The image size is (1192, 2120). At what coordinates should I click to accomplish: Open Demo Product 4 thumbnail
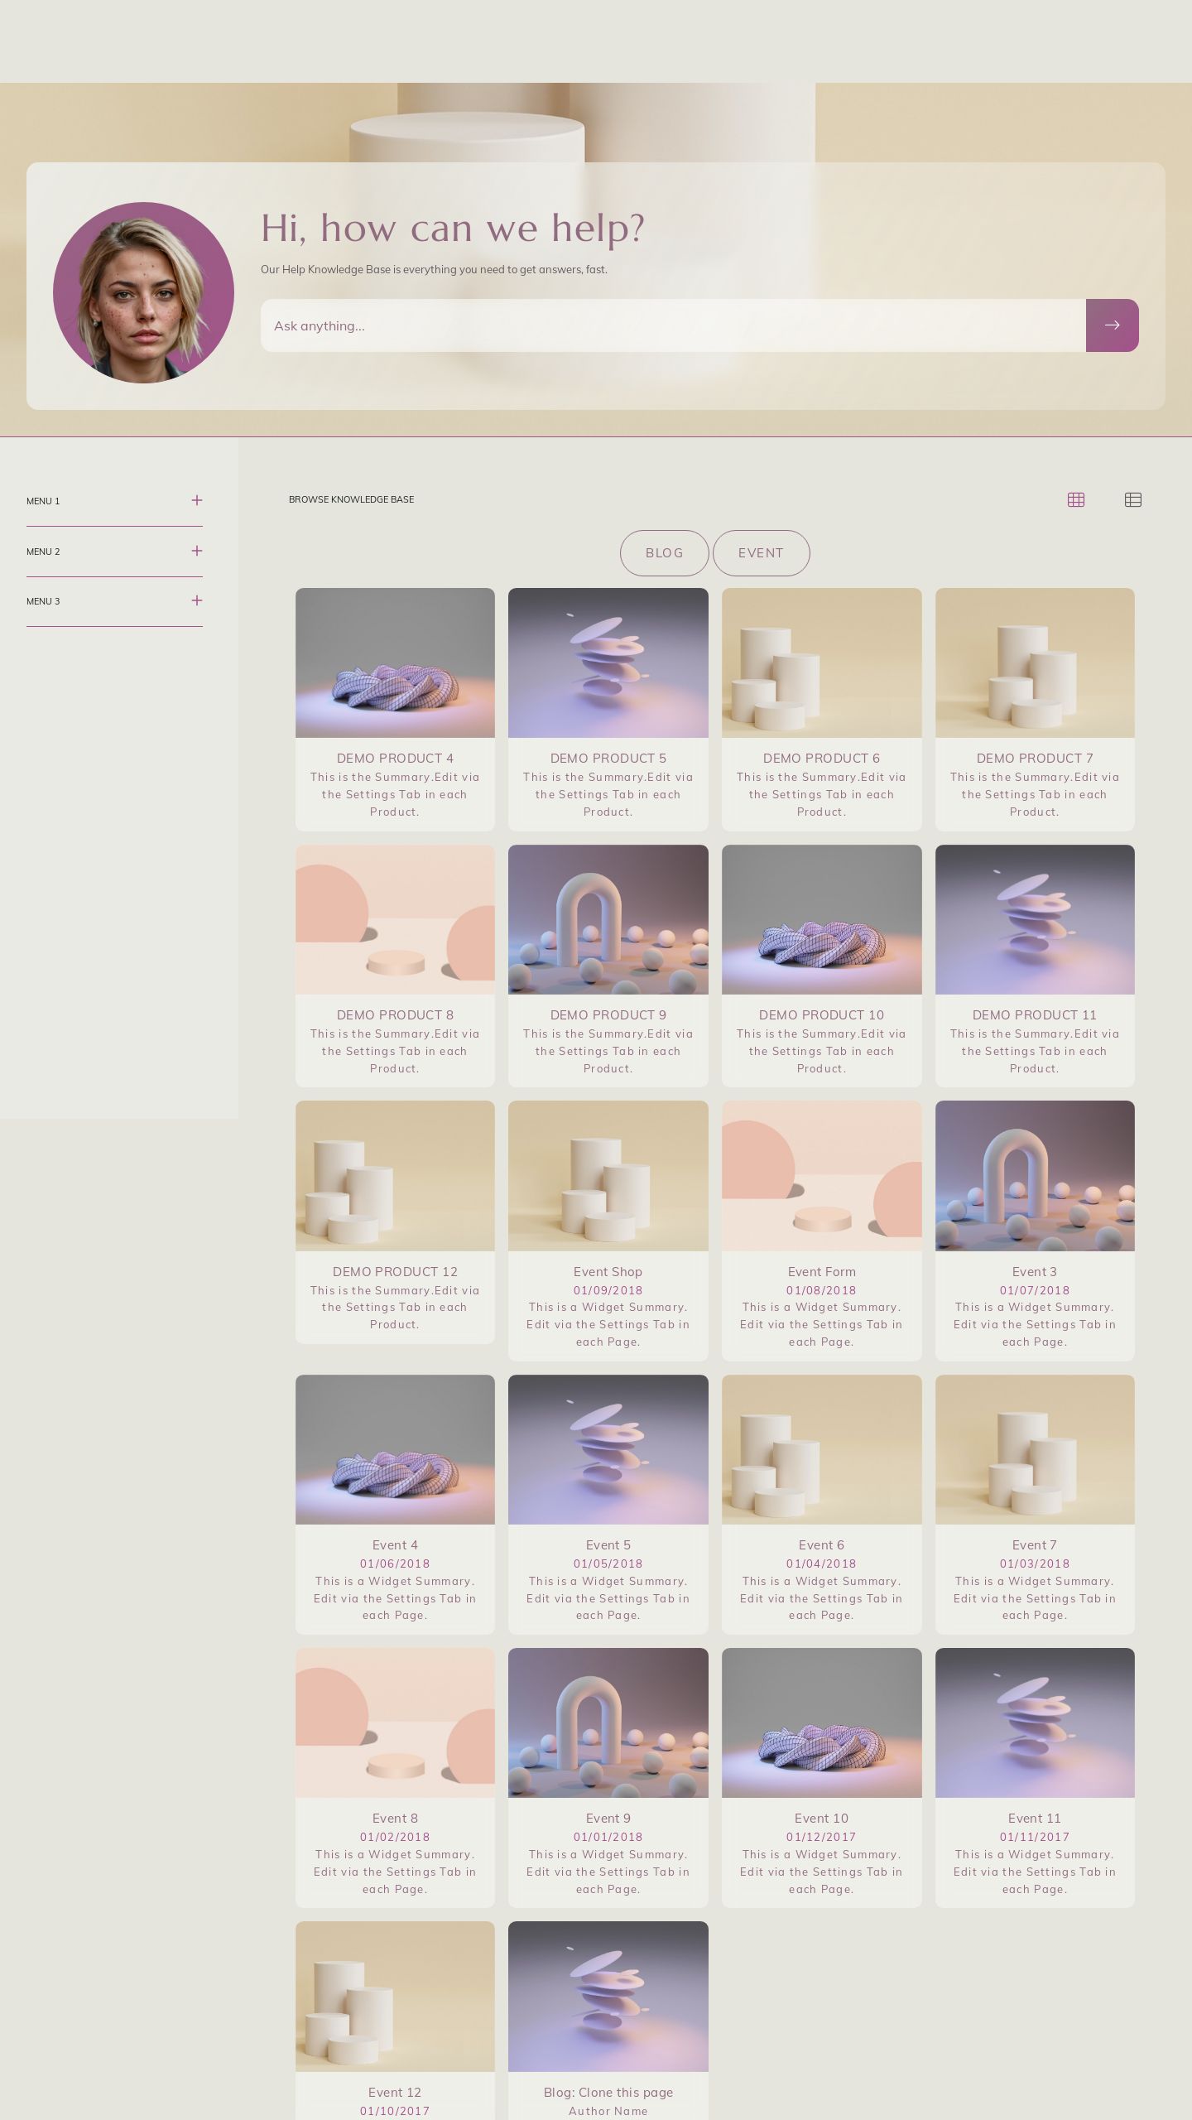pos(395,662)
